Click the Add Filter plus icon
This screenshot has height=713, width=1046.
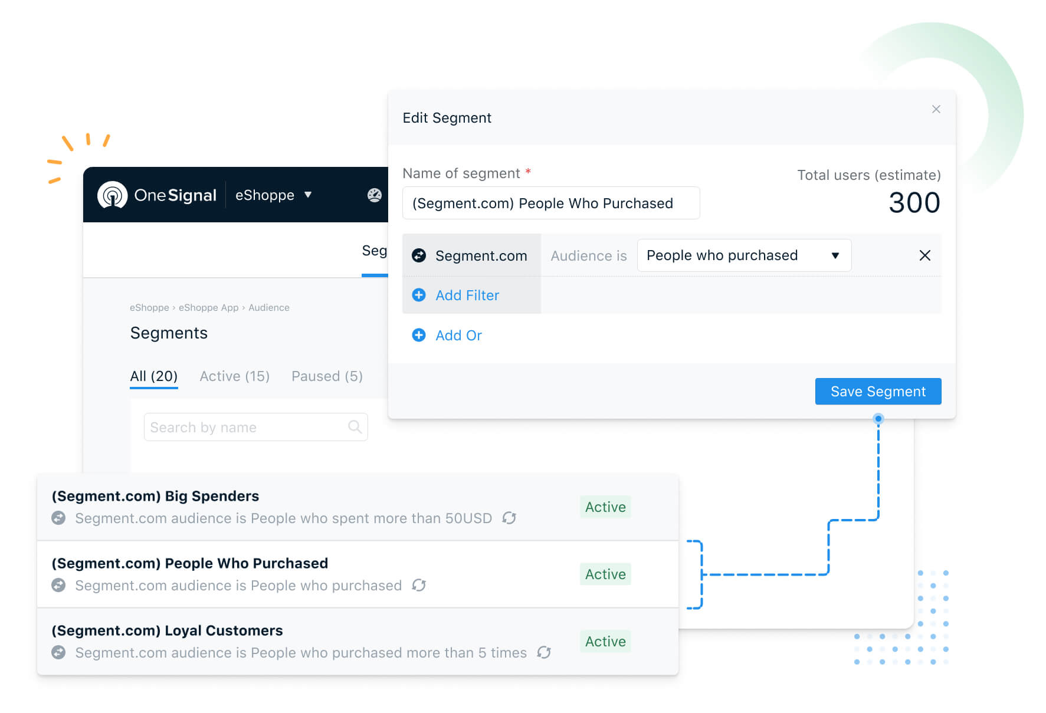pyautogui.click(x=419, y=295)
